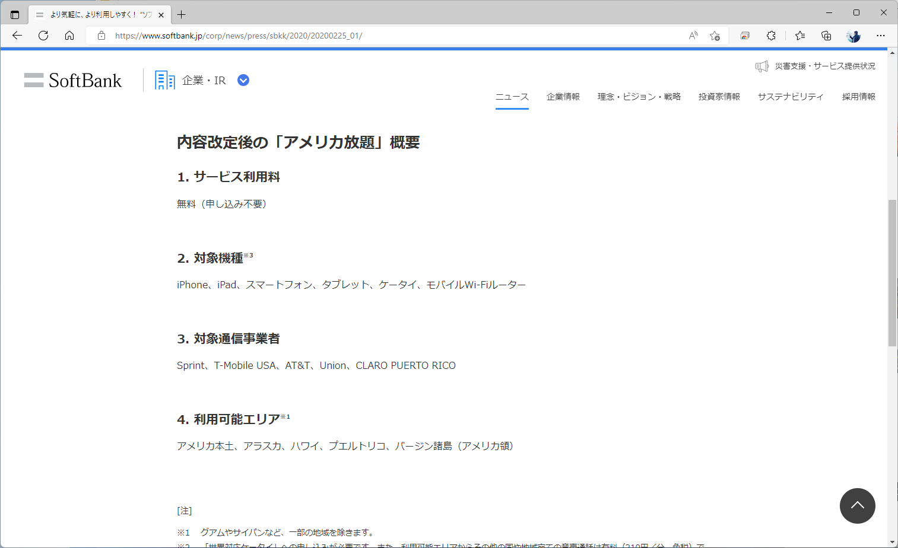Close the SoftBank press release tab
The width and height of the screenshot is (898, 548).
(x=161, y=15)
